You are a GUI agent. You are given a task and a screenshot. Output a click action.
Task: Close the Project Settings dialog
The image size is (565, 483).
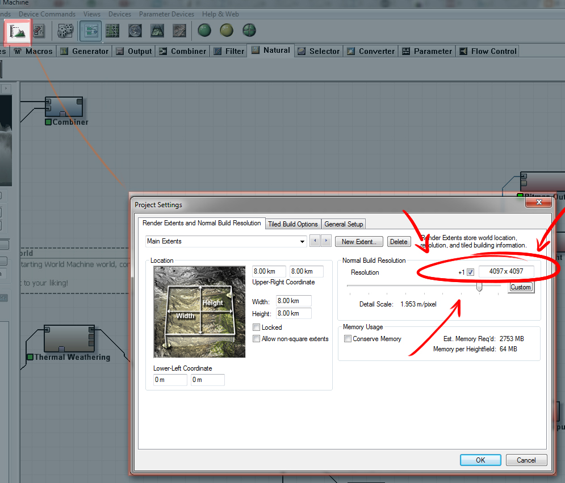[539, 202]
